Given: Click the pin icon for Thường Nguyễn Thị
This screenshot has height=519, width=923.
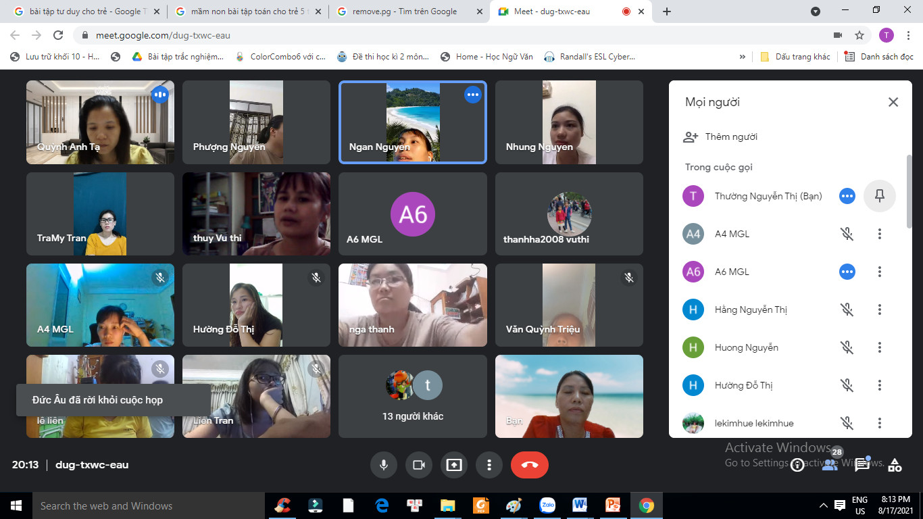Looking at the screenshot, I should [x=879, y=196].
